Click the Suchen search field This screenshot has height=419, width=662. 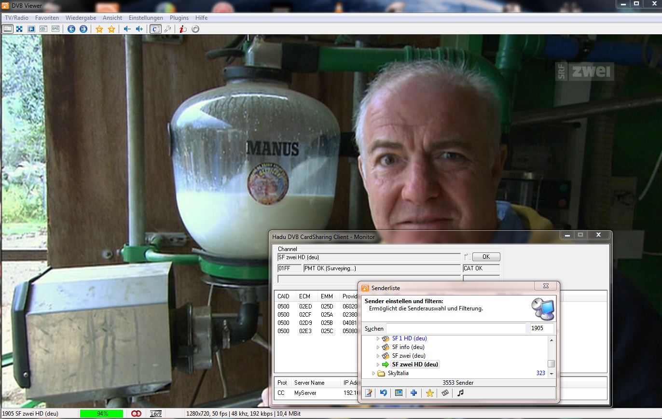[455, 329]
